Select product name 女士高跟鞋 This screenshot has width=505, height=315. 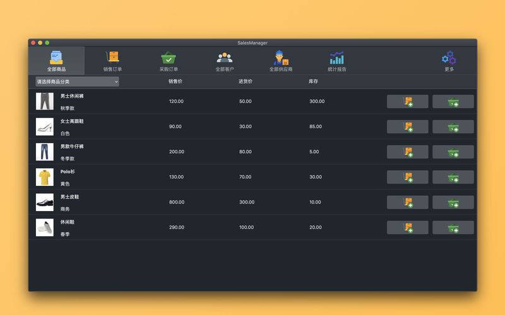[x=72, y=121]
